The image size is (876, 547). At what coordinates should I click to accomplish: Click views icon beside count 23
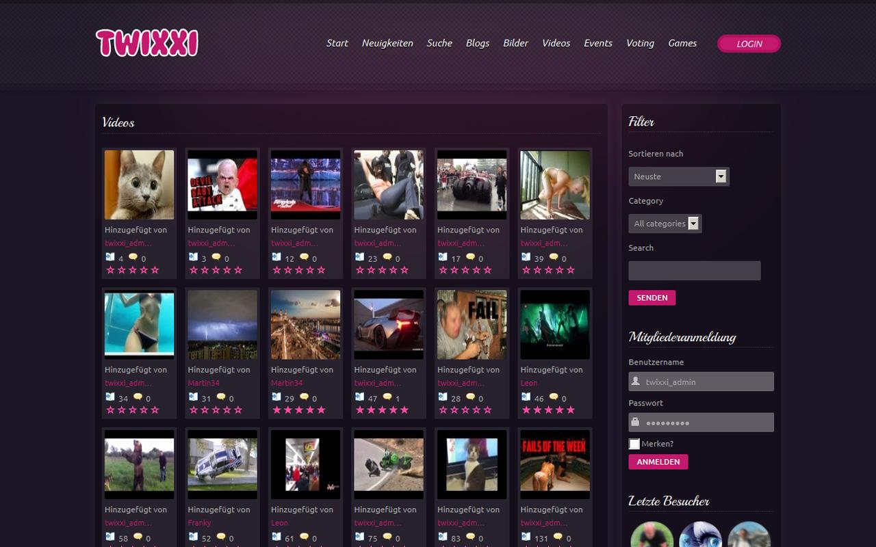359,257
